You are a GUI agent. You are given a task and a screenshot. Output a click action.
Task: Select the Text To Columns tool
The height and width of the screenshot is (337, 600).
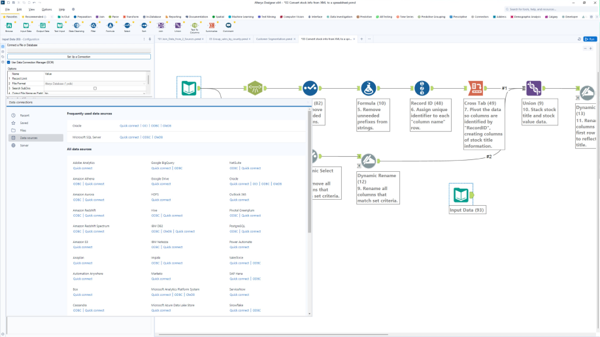point(194,25)
